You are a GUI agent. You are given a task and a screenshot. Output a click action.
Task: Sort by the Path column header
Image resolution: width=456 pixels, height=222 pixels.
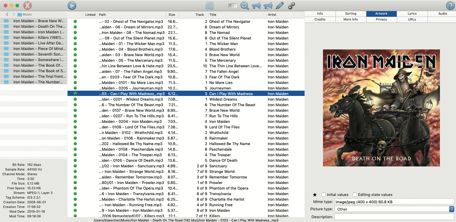[132, 15]
